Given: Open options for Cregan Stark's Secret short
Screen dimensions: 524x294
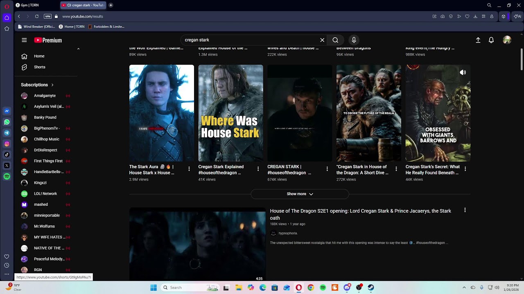Looking at the screenshot, I should coord(465,169).
